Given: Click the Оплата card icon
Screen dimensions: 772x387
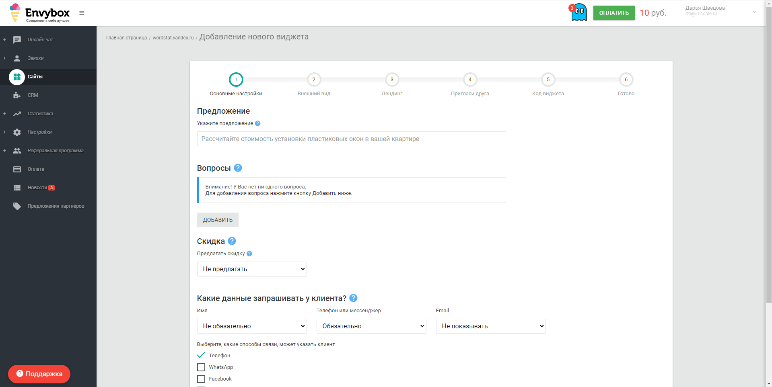Looking at the screenshot, I should [x=17, y=169].
